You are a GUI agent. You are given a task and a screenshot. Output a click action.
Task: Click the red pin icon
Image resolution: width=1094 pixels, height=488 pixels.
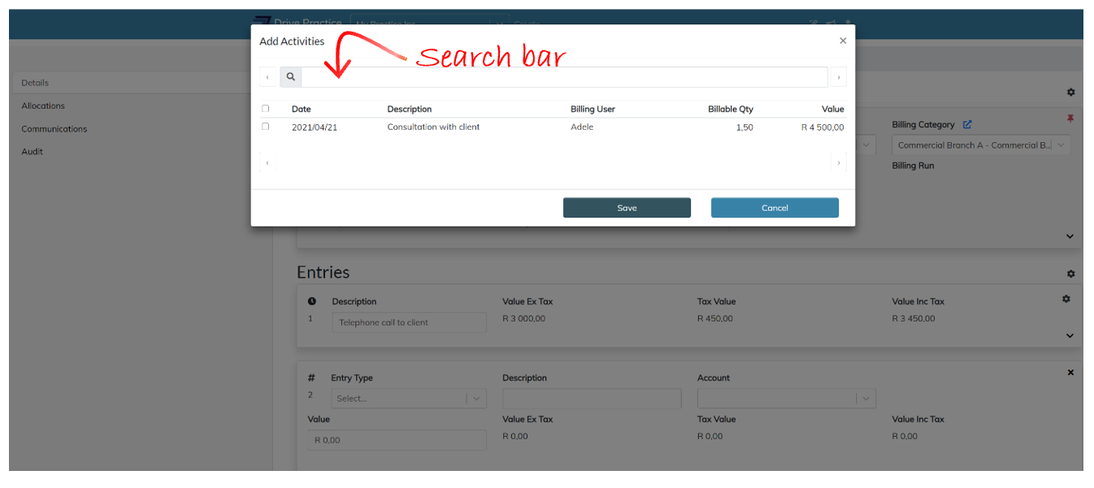click(x=1070, y=119)
